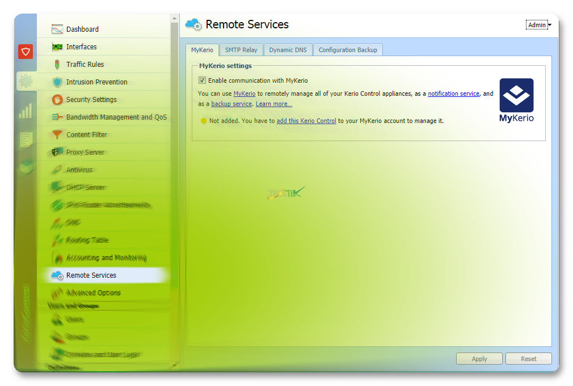This screenshot has width=573, height=386.
Task: Click the Security Settings hand icon
Action: coord(57,100)
